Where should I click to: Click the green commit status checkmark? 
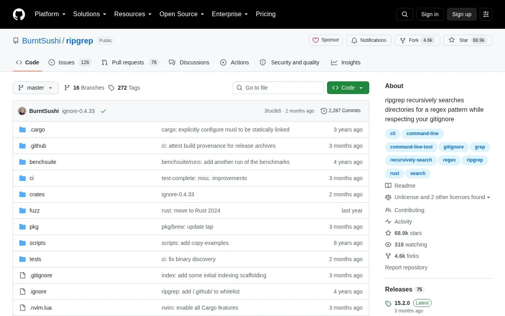click(x=103, y=111)
